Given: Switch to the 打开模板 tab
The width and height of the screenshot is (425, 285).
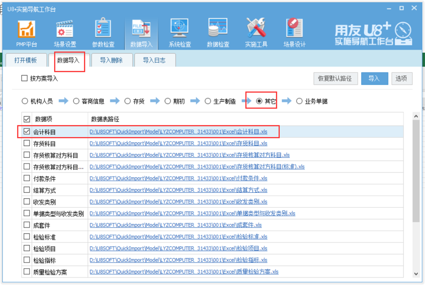Looking at the screenshot, I should point(25,60).
